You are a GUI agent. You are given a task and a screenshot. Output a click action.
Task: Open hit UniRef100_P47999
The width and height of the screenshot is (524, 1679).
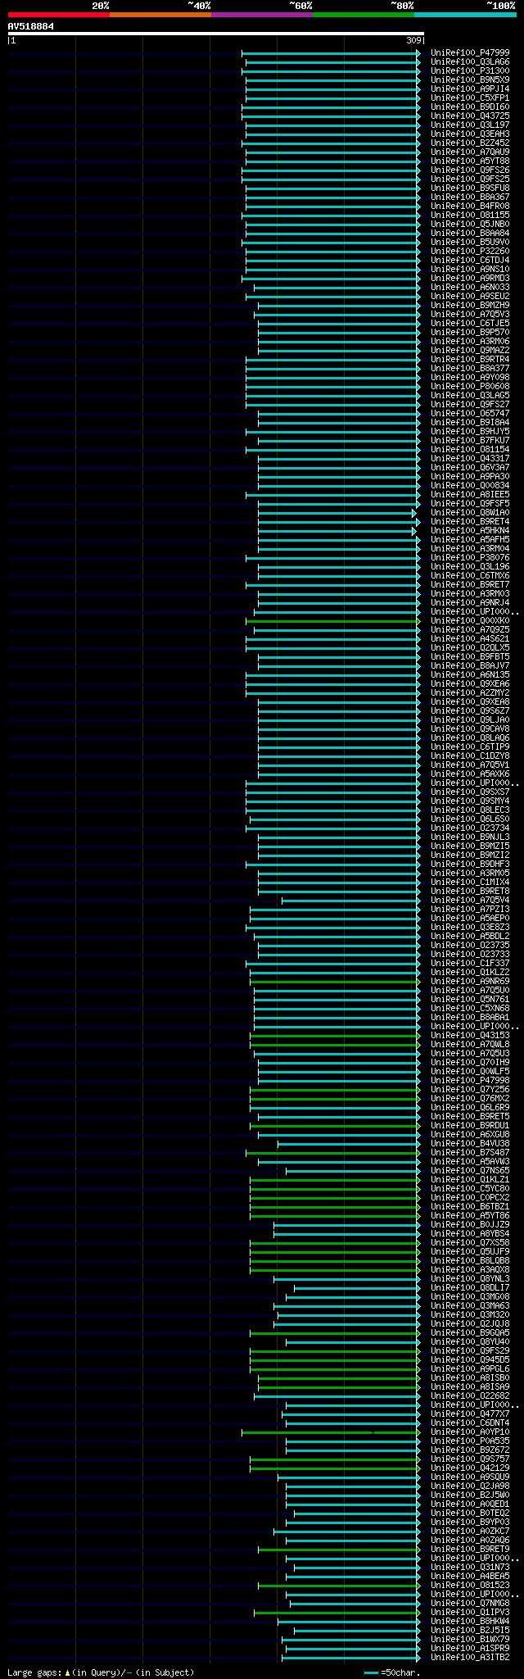coord(470,52)
